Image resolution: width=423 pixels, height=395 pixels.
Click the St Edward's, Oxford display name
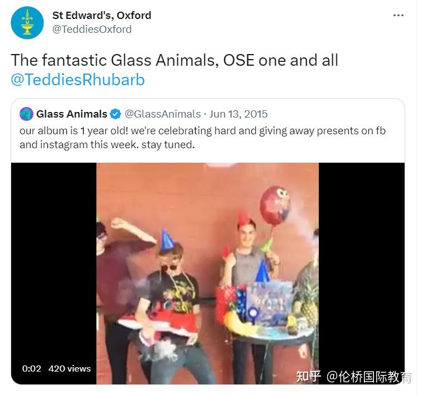point(101,16)
